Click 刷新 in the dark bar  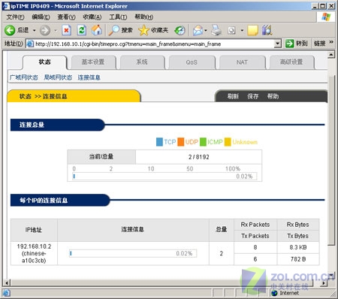point(233,96)
